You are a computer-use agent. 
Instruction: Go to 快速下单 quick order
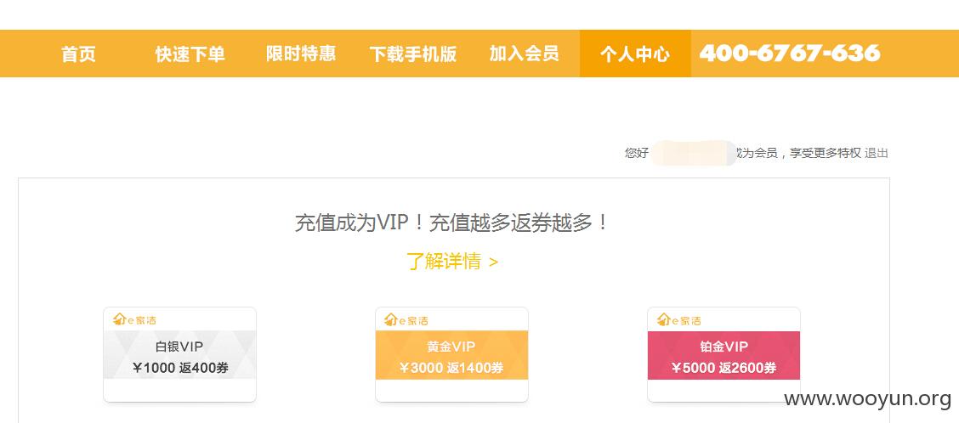(x=190, y=54)
